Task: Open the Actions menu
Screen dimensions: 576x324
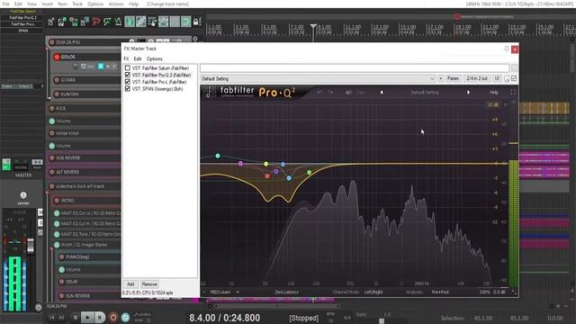Action: [x=116, y=4]
